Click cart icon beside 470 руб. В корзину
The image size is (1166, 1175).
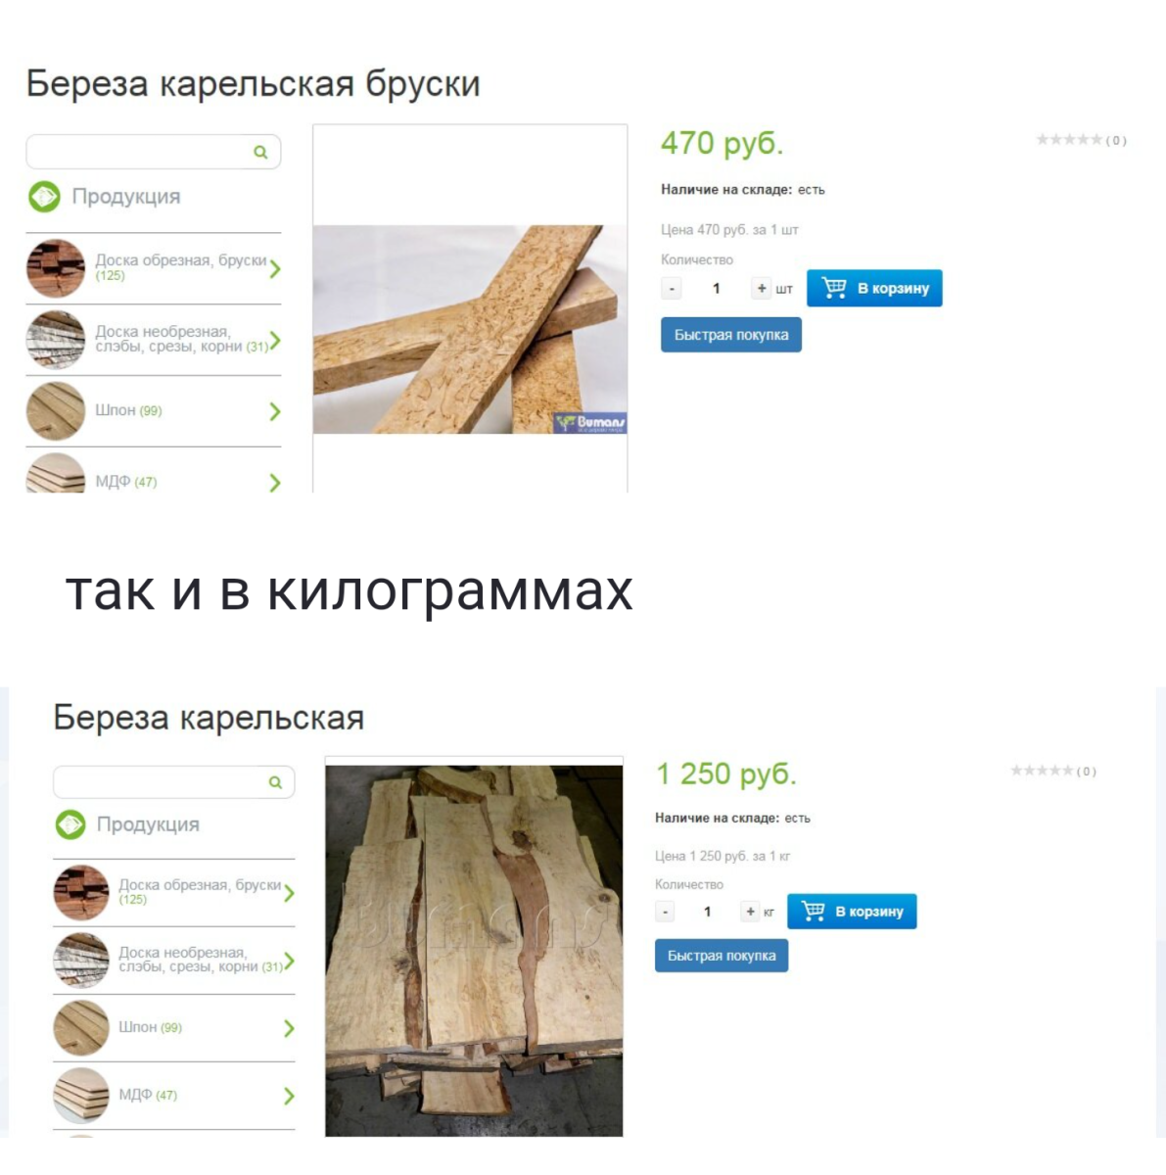point(834,288)
